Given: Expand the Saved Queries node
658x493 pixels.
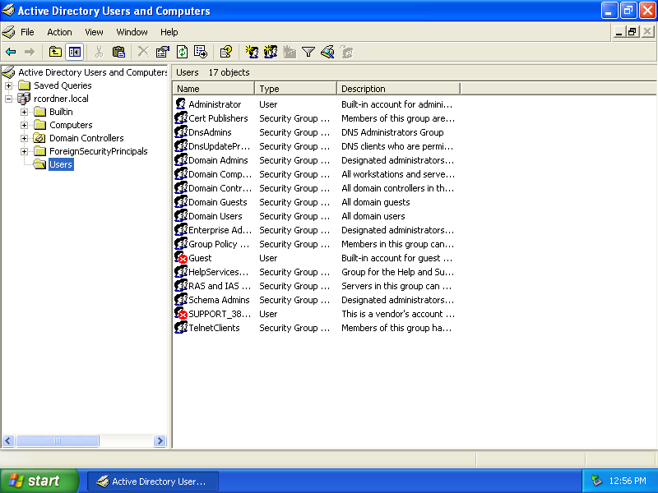Looking at the screenshot, I should (x=8, y=86).
